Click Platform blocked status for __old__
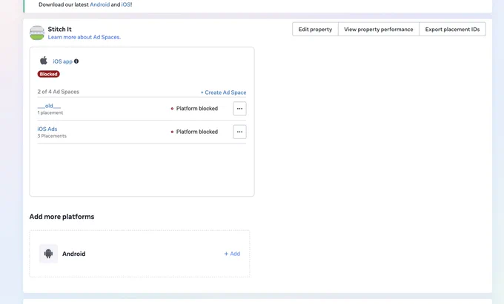The width and height of the screenshot is (504, 304). (x=194, y=109)
